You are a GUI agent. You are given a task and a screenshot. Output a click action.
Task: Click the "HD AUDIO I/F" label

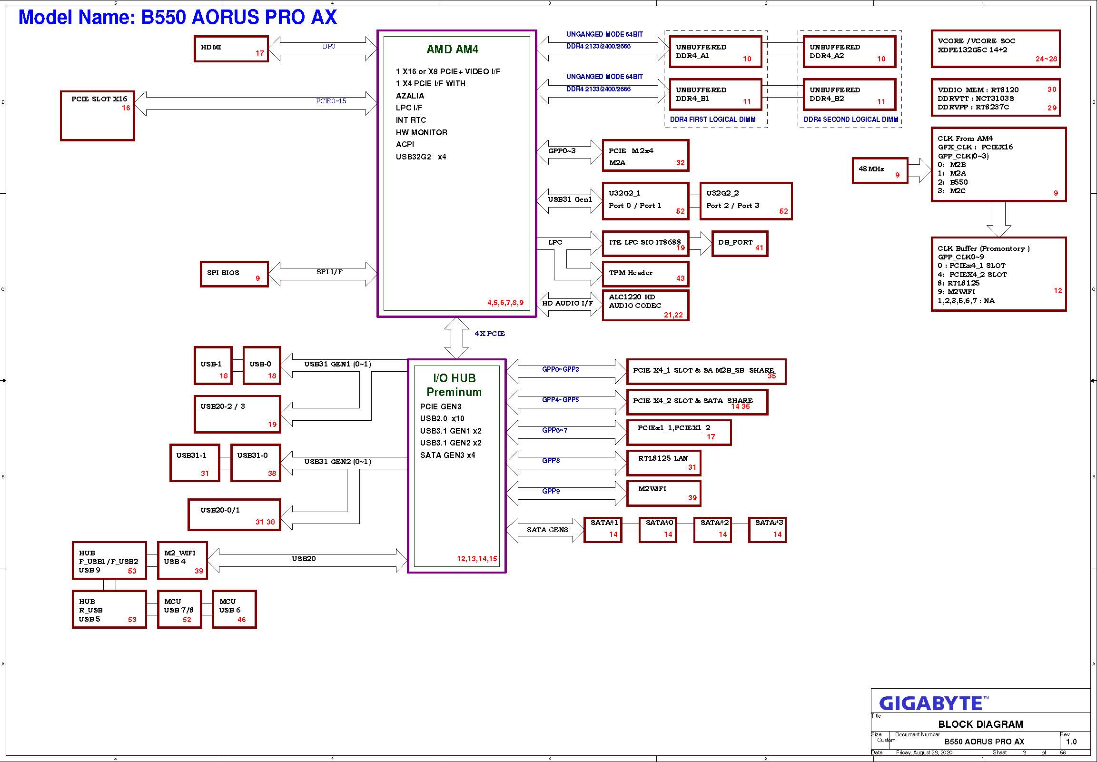tap(568, 303)
